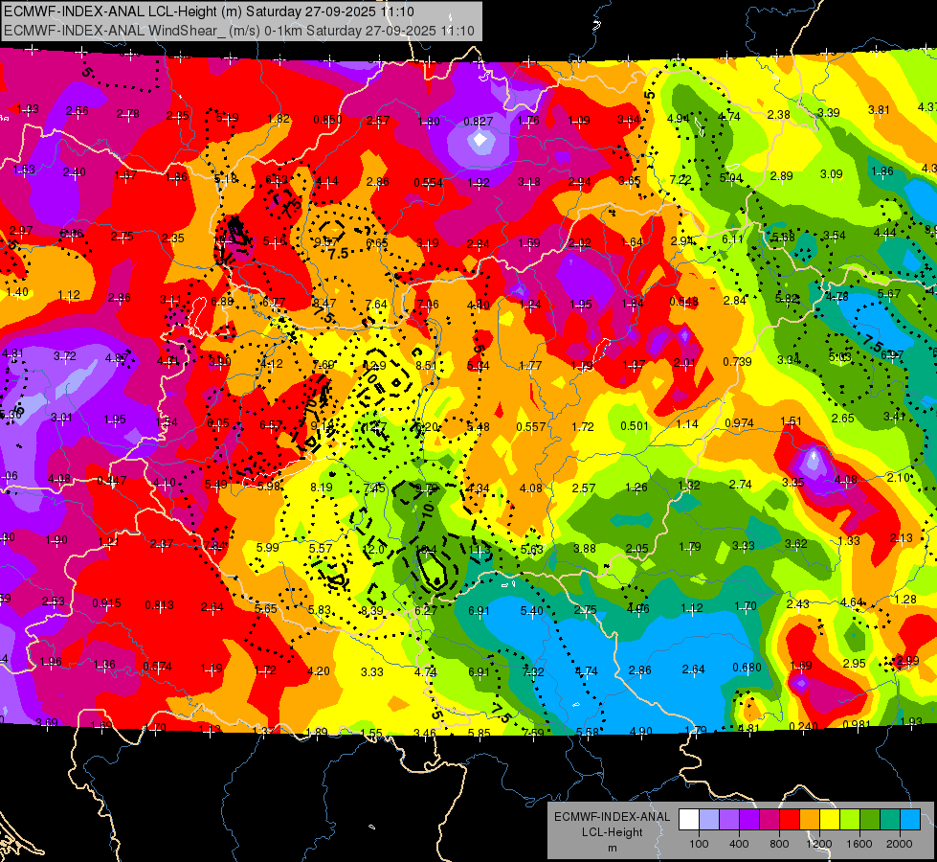Viewport: 937px width, 862px height.
Task: Click the wind shear value 5.40
Action: (x=532, y=611)
